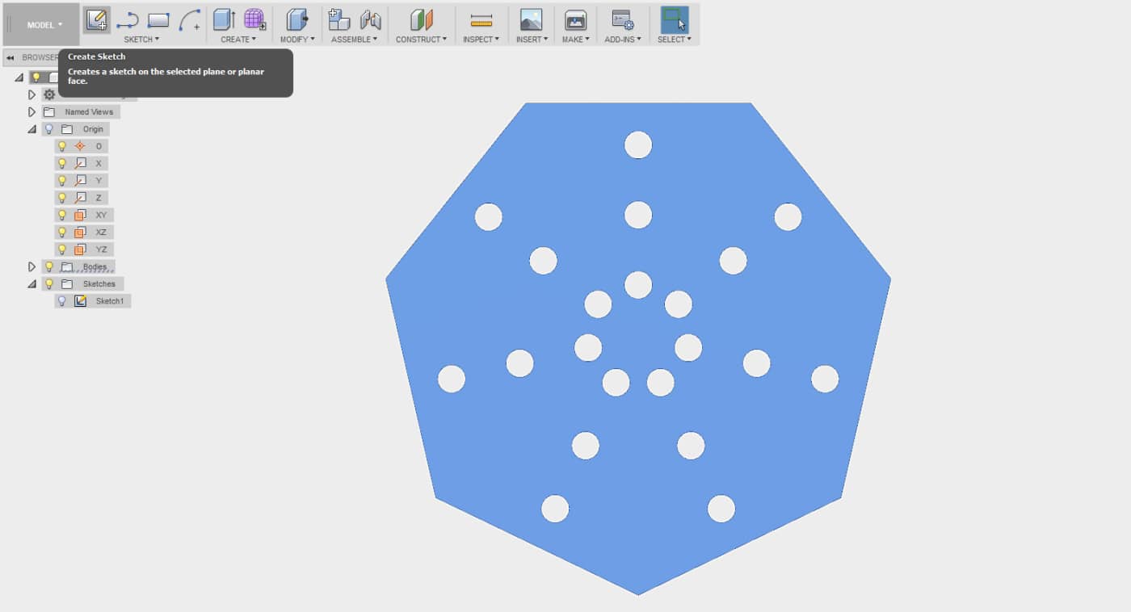Expand the Bodies folder

[x=31, y=266]
